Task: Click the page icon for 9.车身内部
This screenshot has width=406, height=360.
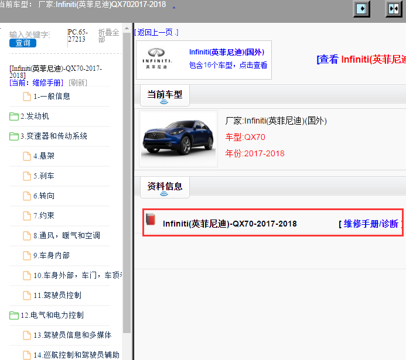Action: click(x=27, y=256)
